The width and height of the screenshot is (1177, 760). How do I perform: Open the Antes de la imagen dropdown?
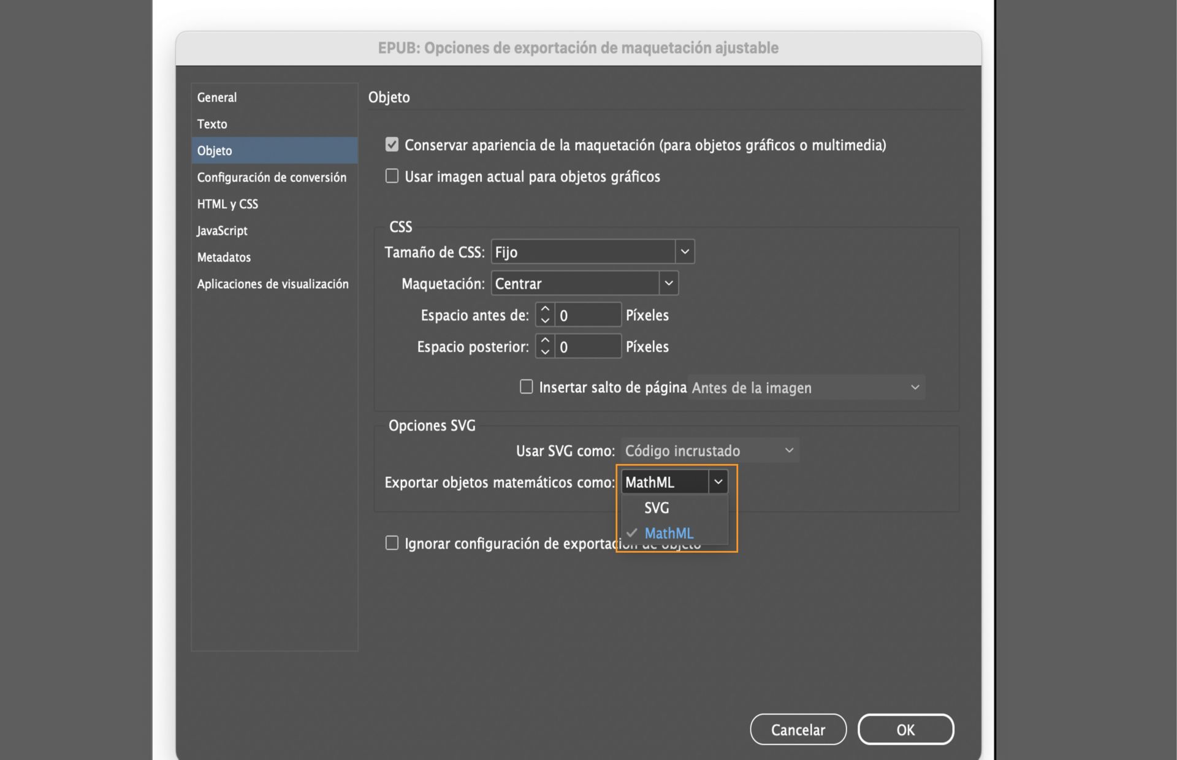915,387
